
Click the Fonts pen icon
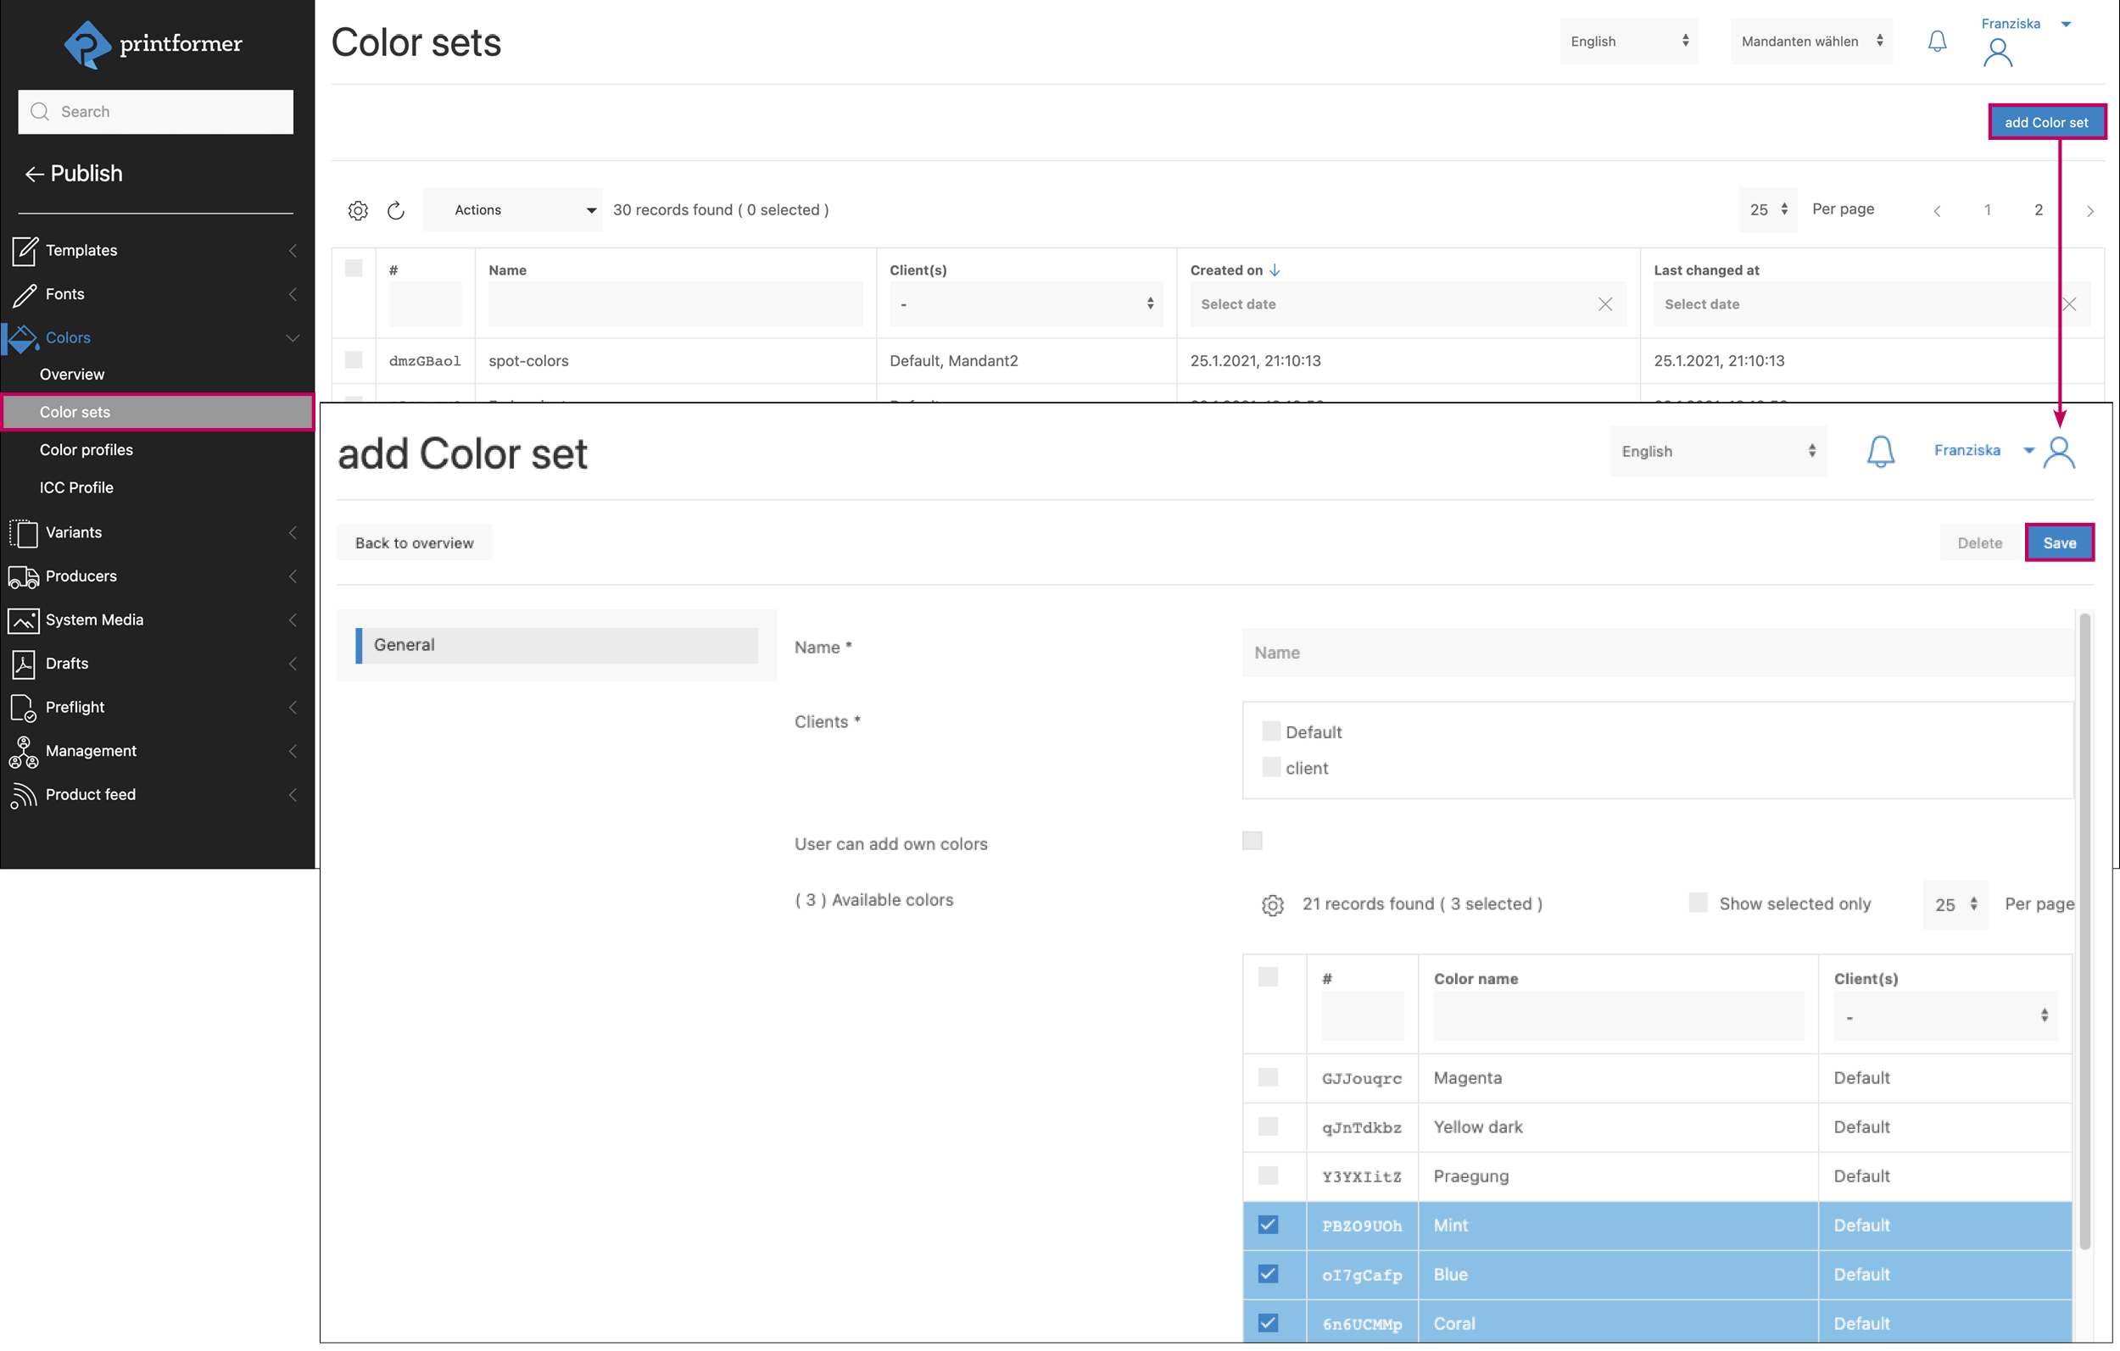(x=24, y=295)
